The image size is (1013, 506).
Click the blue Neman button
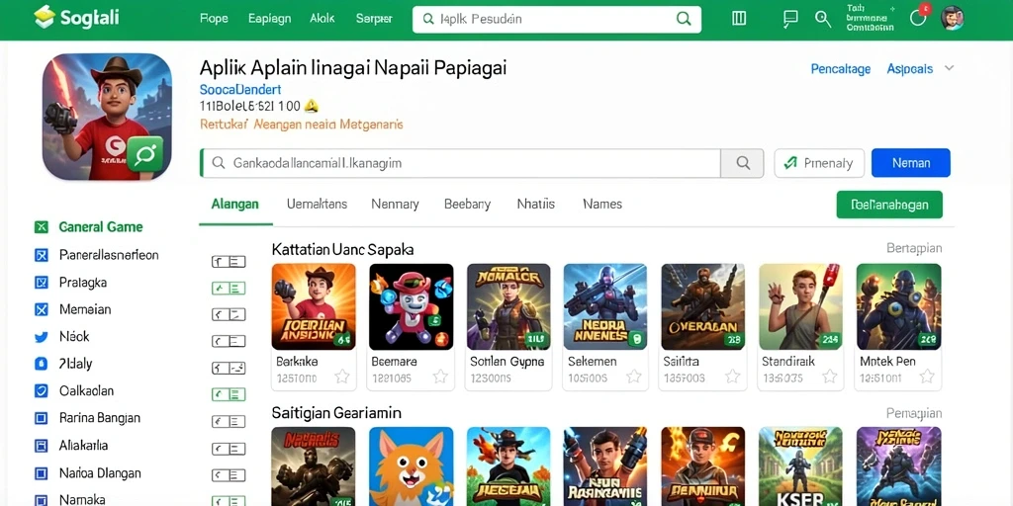click(911, 163)
